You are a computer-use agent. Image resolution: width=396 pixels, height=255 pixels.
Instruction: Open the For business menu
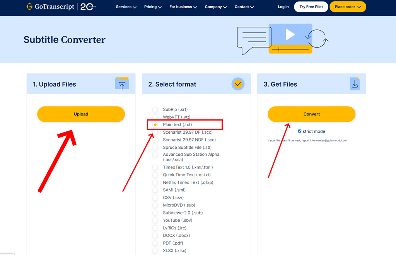[183, 7]
